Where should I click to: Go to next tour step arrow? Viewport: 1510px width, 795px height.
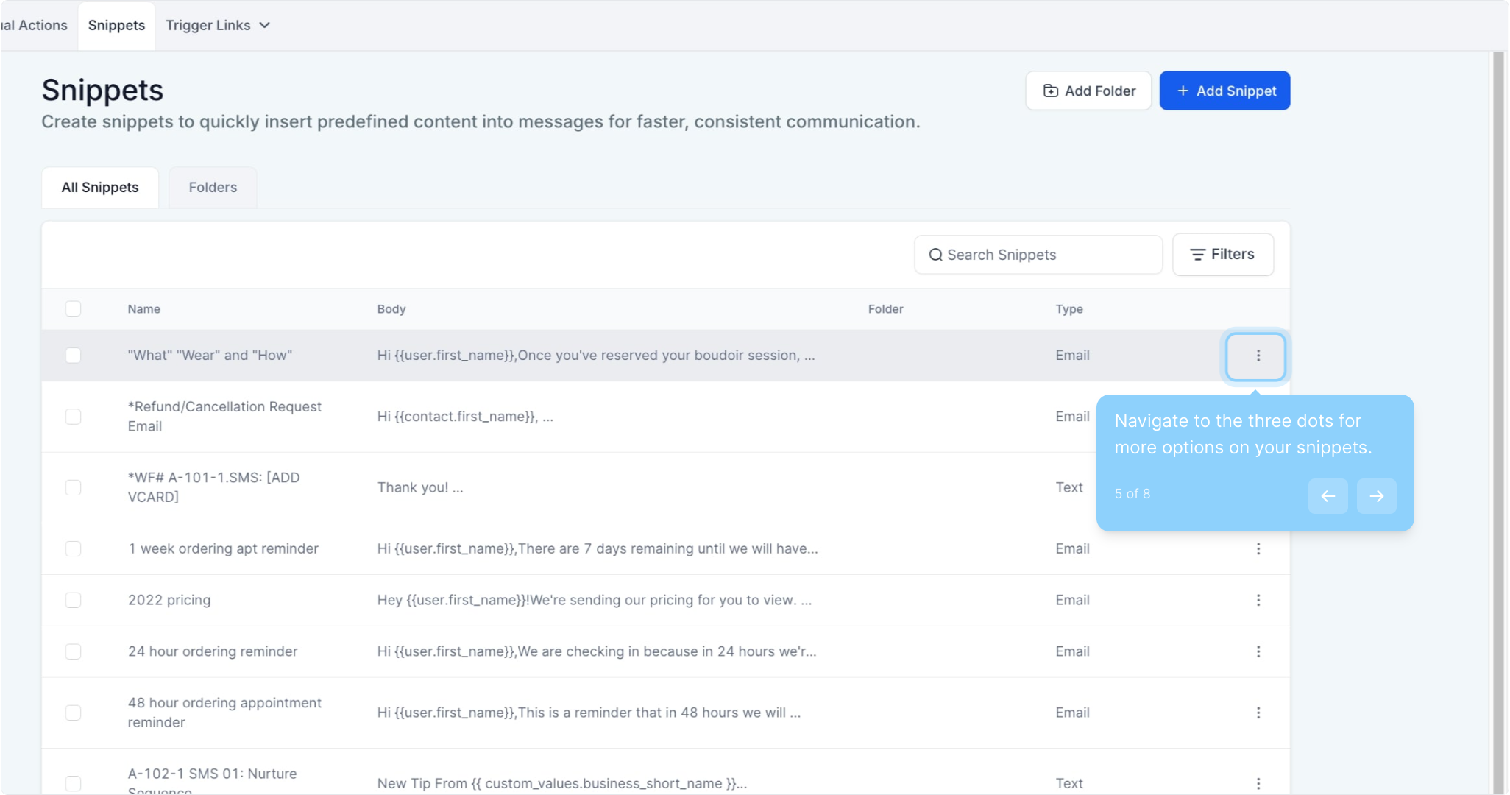click(x=1376, y=496)
